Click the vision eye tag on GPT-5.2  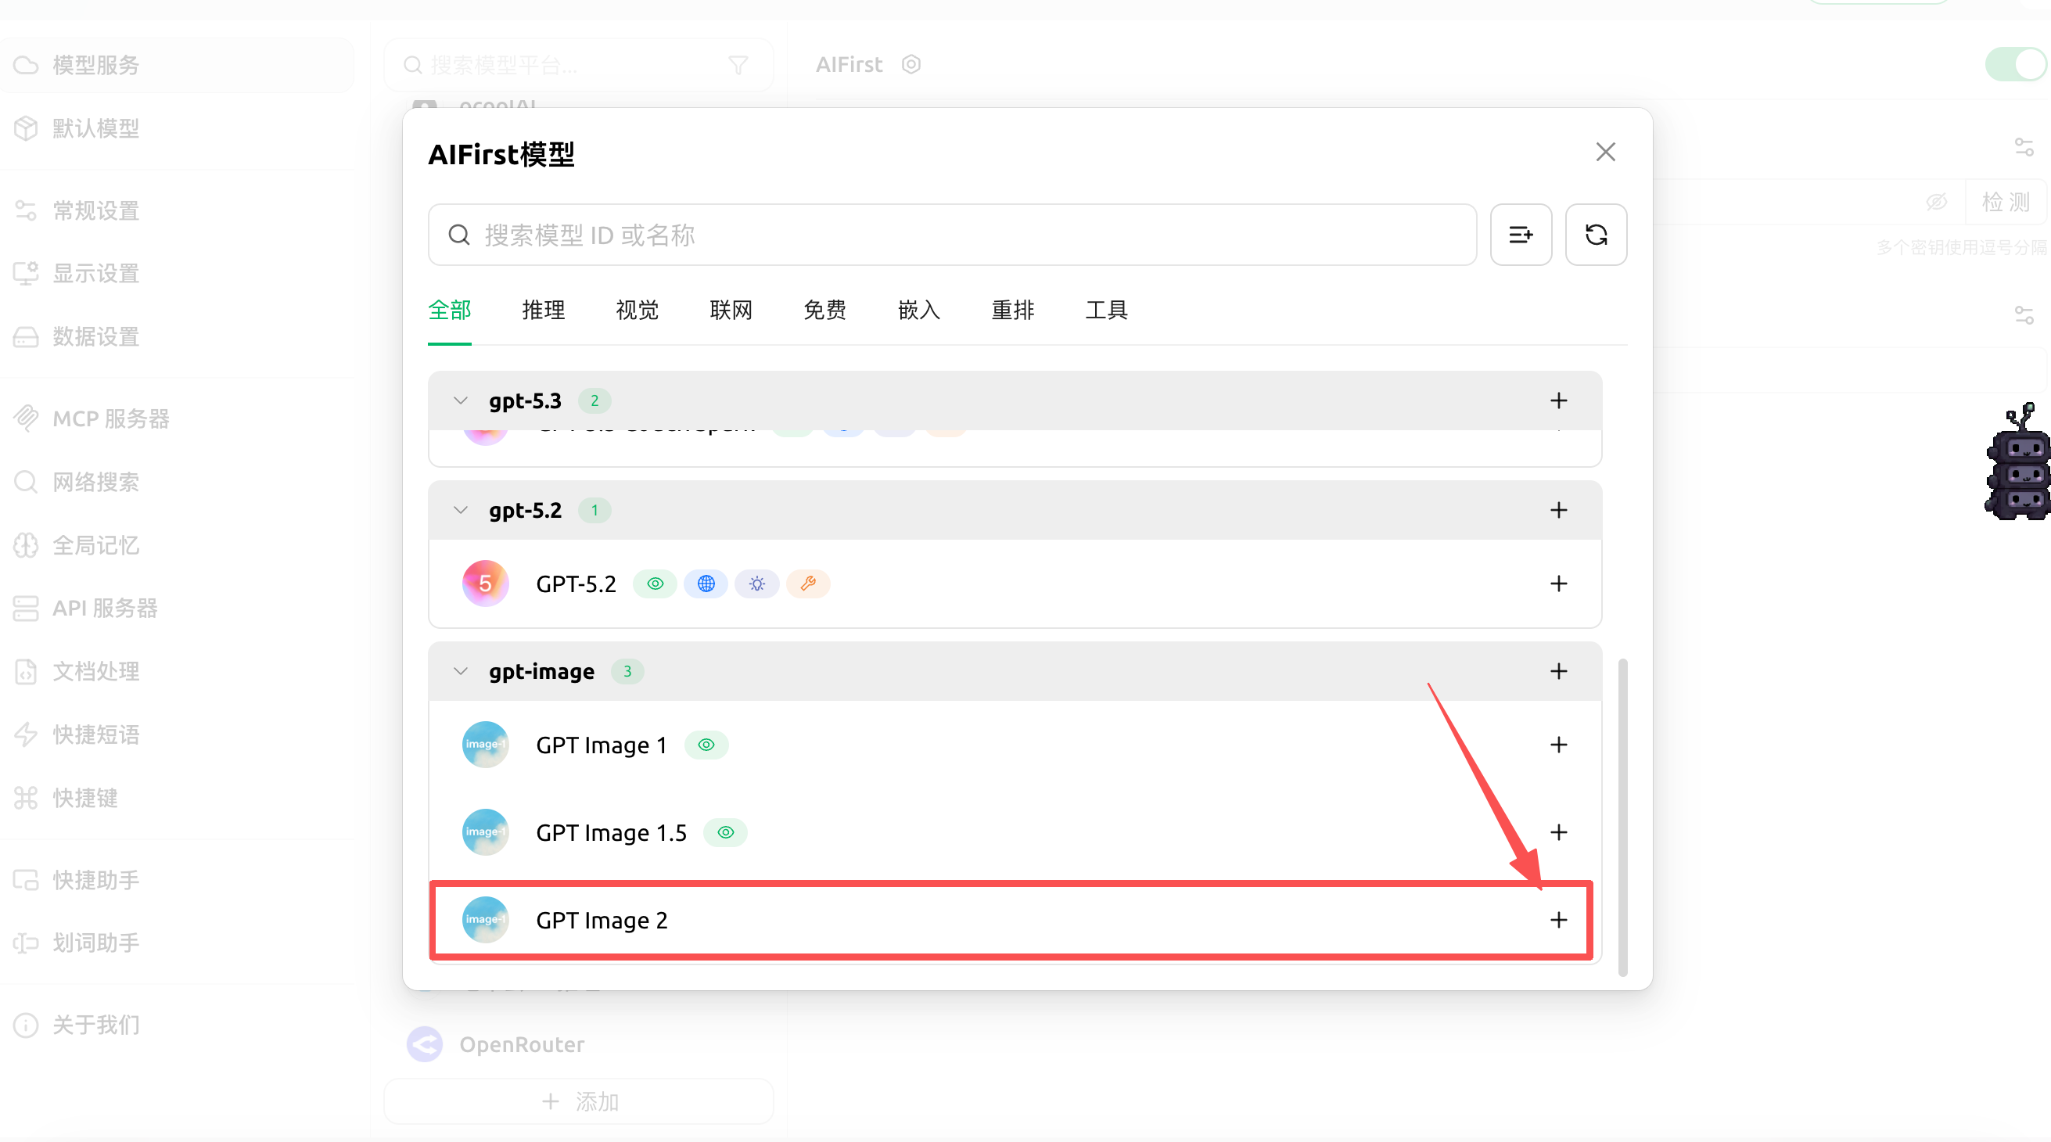click(656, 584)
